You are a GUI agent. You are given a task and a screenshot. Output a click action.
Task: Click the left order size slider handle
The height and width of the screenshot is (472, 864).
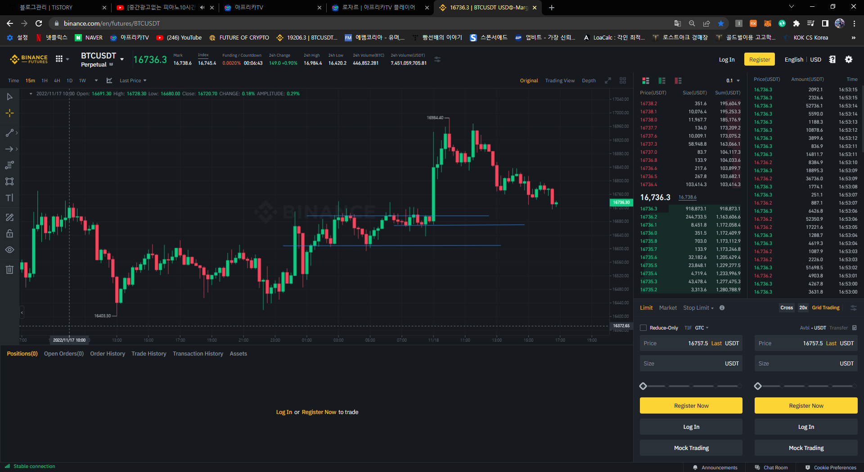click(x=643, y=386)
